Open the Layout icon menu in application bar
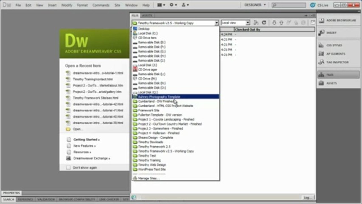 pos(161,5)
